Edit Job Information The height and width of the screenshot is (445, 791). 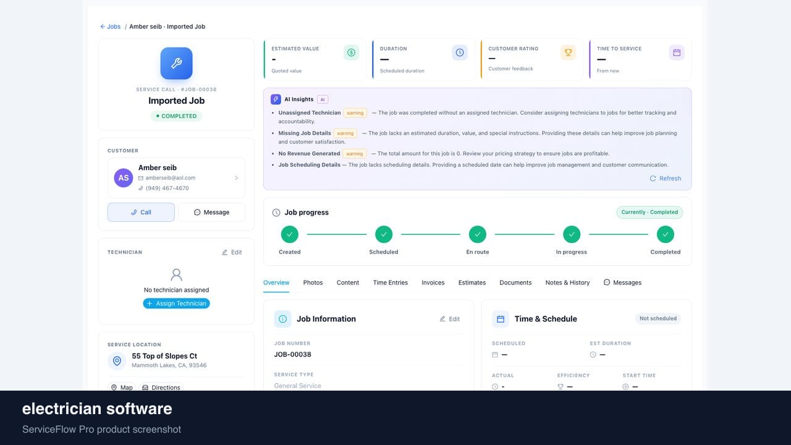450,319
